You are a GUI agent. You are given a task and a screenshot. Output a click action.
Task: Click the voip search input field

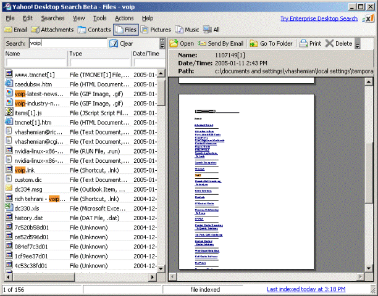67,44
